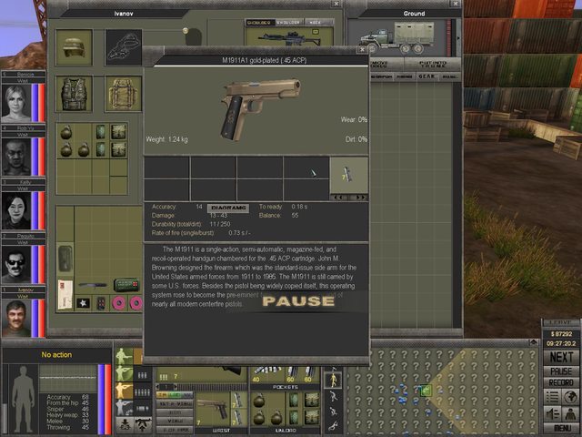This screenshot has width=582, height=437.
Task: Click the NEXT button
Action: click(x=561, y=357)
